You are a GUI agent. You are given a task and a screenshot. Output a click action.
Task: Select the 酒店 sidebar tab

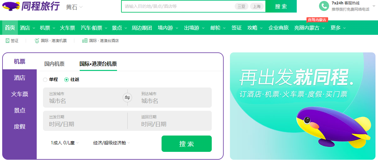click(19, 78)
